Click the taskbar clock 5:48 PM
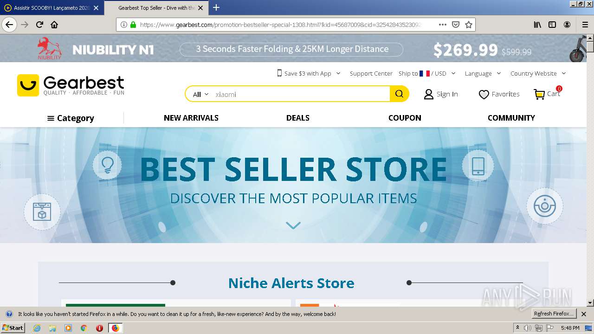This screenshot has width=594, height=334. tap(570, 328)
